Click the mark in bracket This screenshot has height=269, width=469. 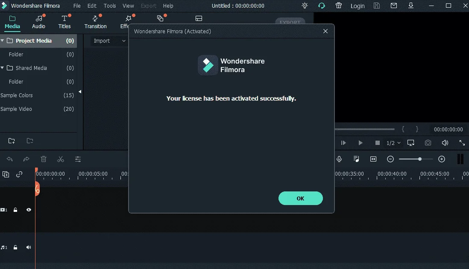(x=403, y=129)
